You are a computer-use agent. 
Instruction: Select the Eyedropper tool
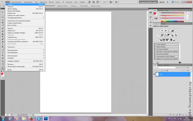click(x=3, y=25)
